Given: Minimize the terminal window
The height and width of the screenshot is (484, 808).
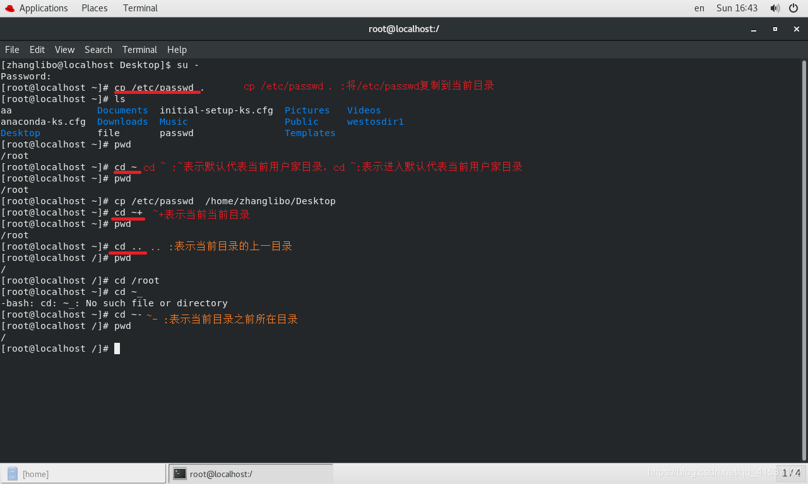Looking at the screenshot, I should (754, 29).
